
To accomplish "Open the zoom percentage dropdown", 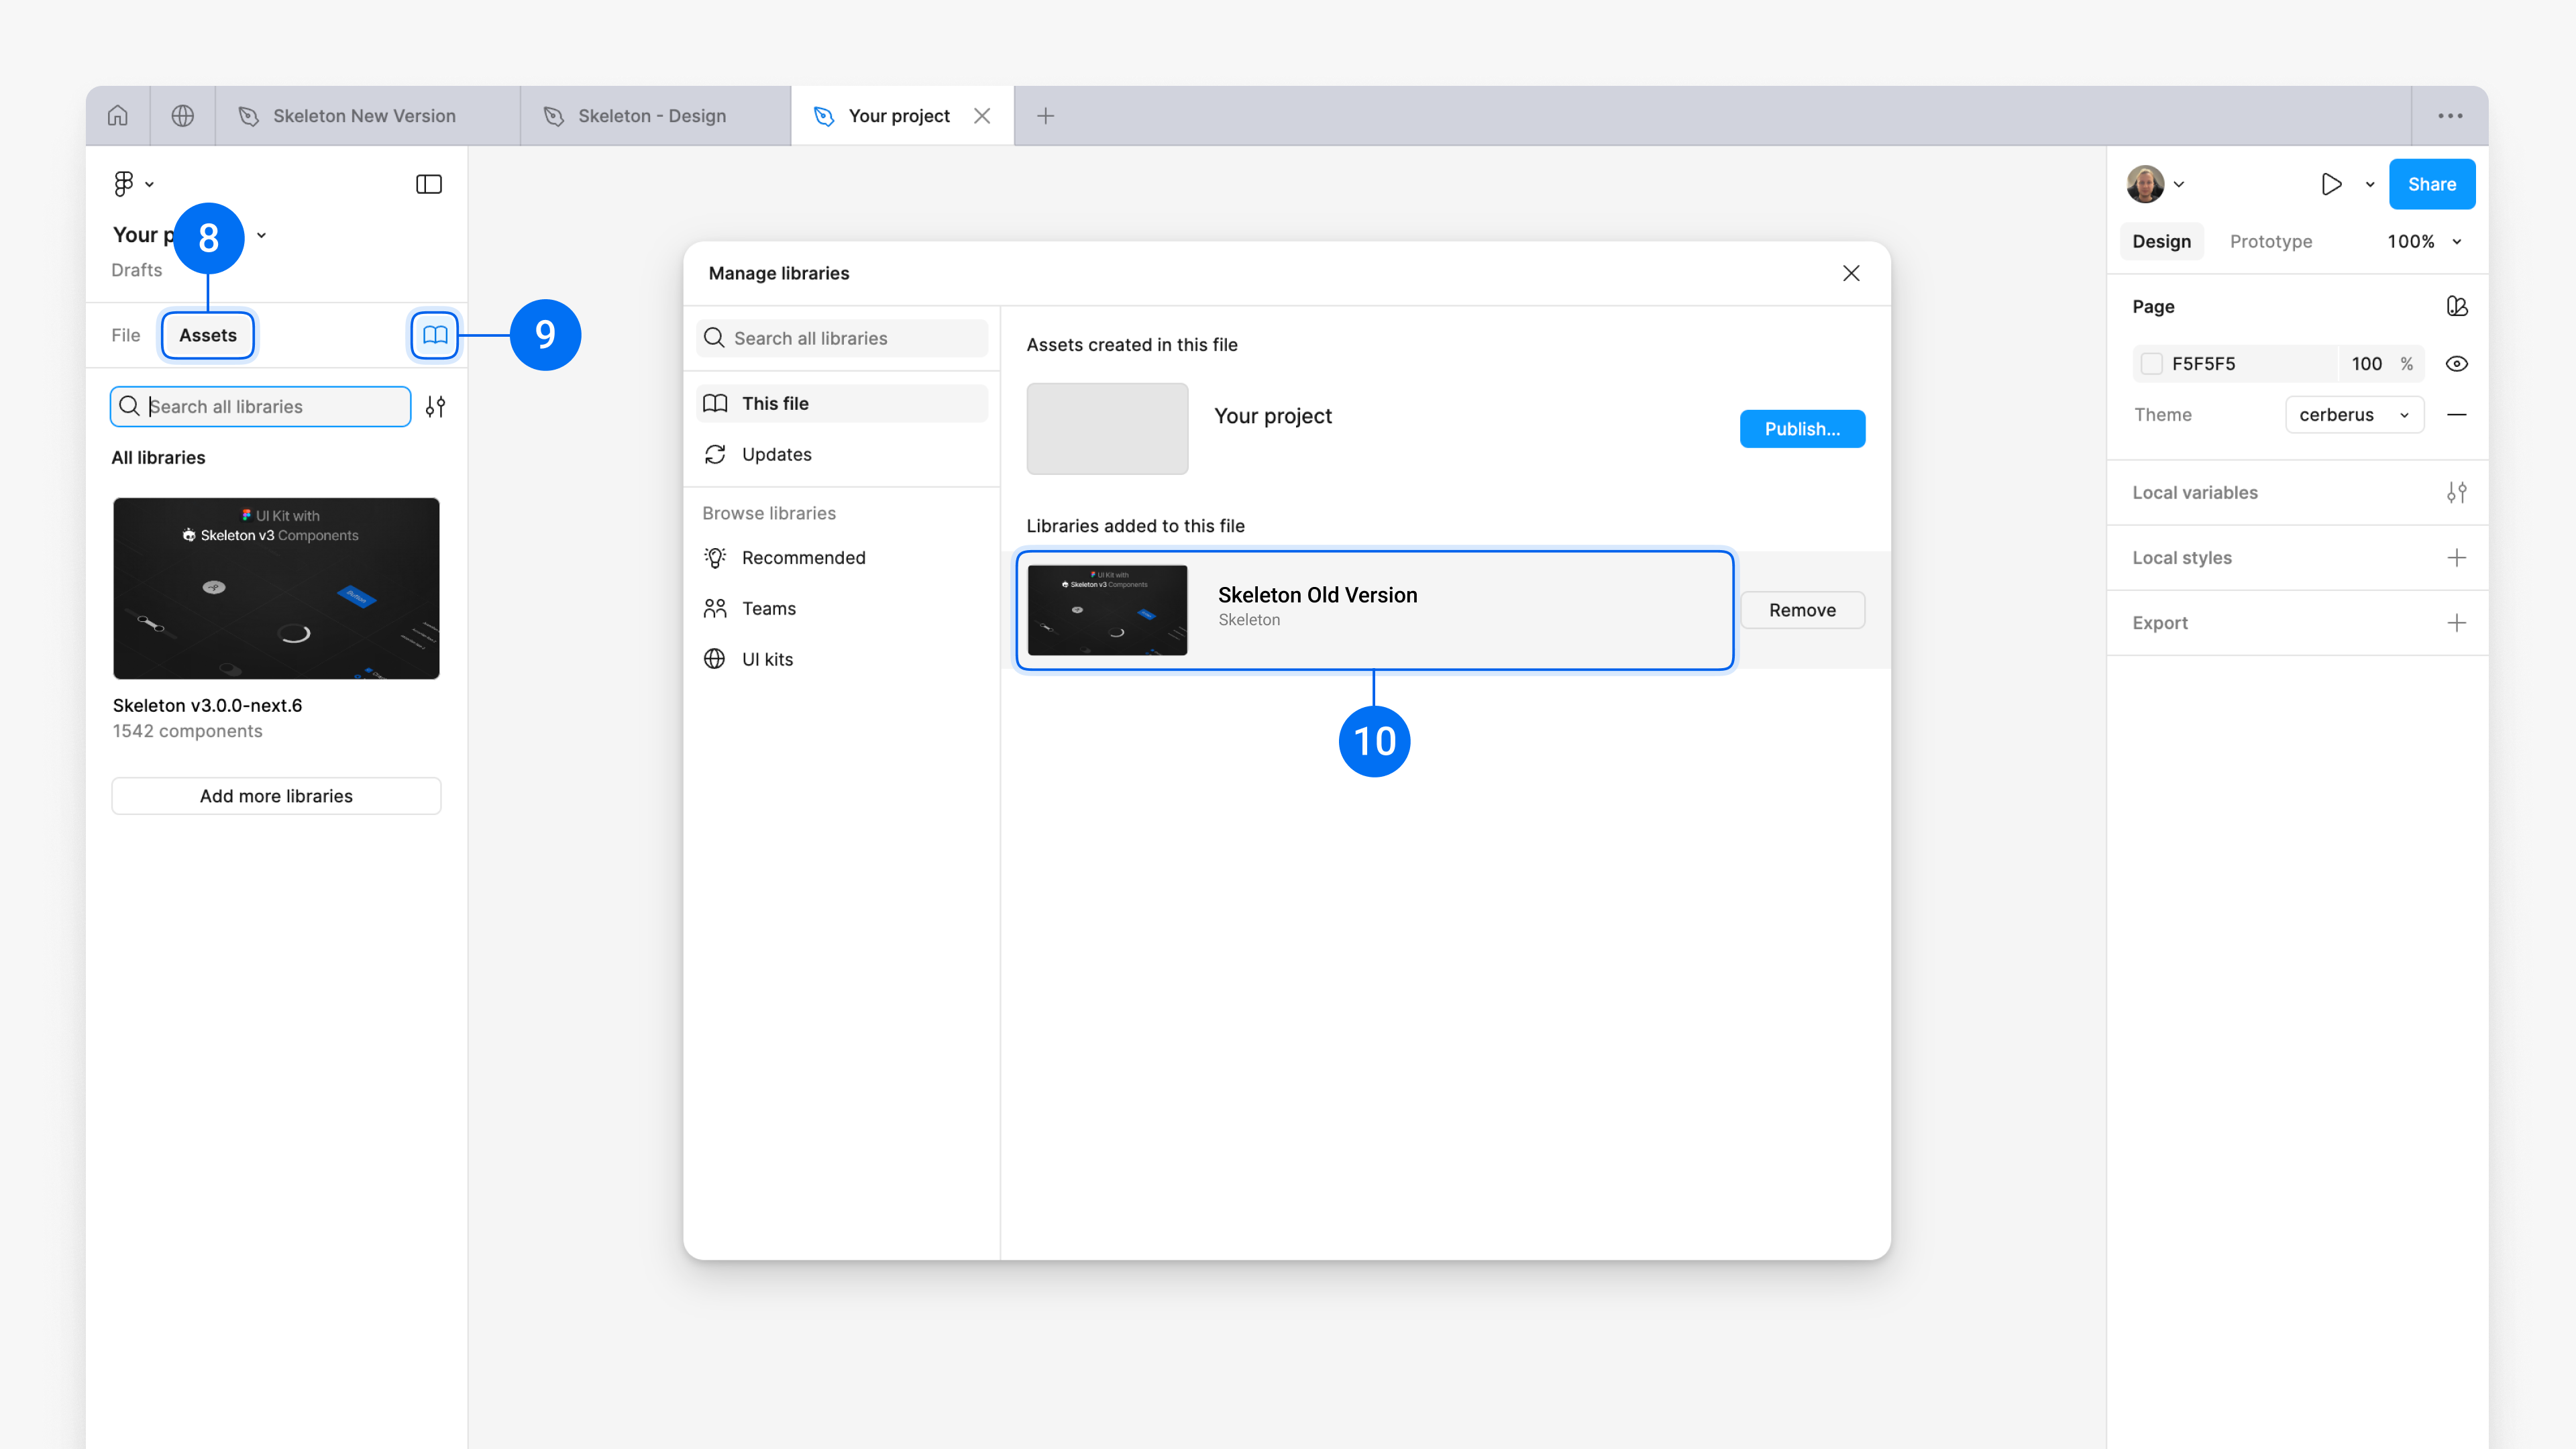I will [x=2423, y=241].
